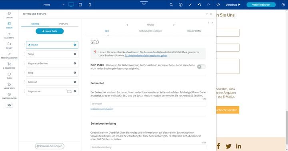The height and width of the screenshot is (151, 288).
Task: Click the Twitter icon in website footer
Action: 228,146
